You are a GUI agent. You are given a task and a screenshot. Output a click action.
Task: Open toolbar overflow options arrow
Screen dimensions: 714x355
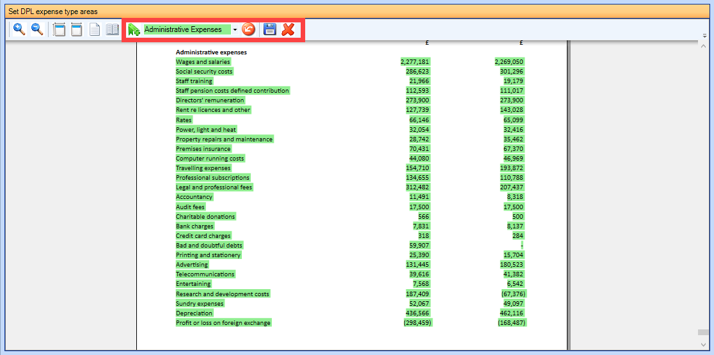(705, 36)
